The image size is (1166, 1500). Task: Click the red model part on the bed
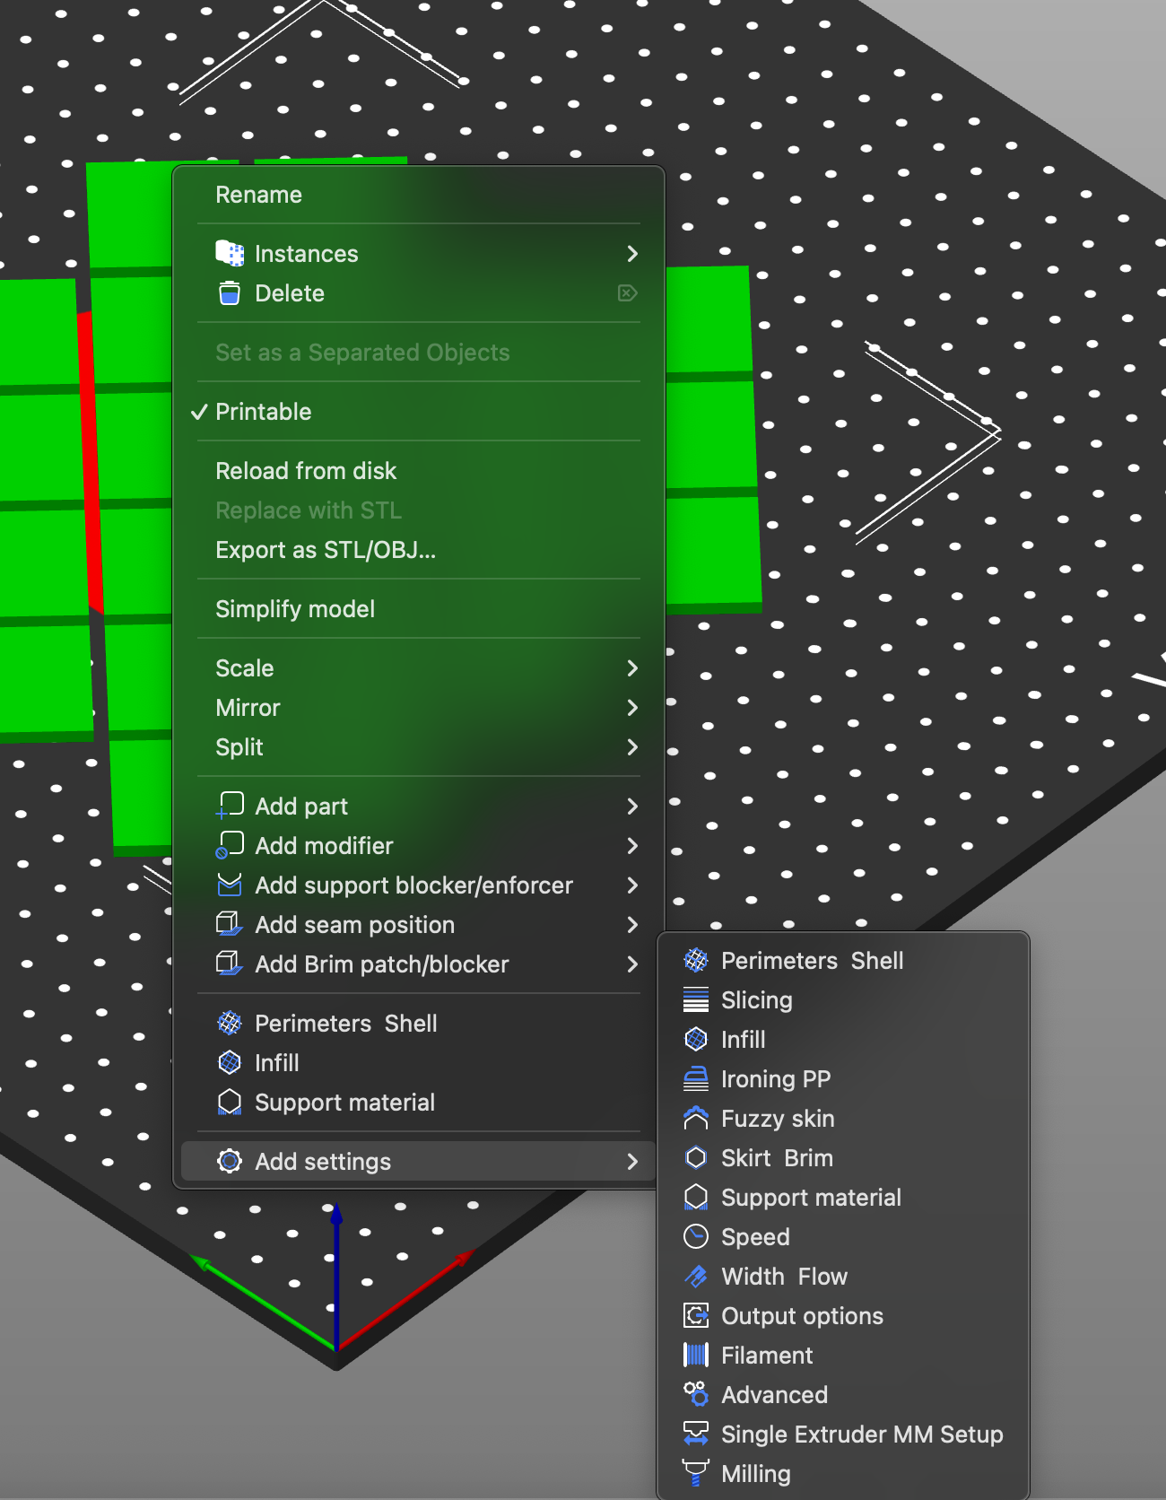point(90,462)
